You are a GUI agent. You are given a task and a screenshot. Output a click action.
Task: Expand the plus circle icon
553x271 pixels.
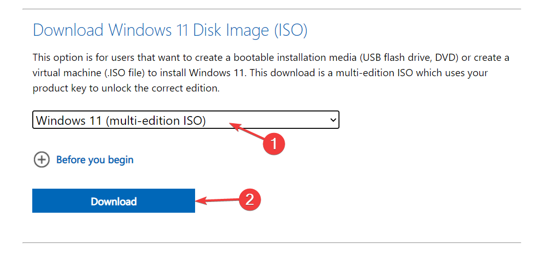(x=41, y=160)
